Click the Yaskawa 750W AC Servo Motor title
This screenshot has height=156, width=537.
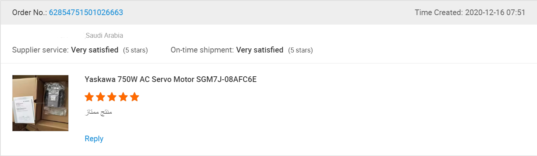pyautogui.click(x=170, y=80)
